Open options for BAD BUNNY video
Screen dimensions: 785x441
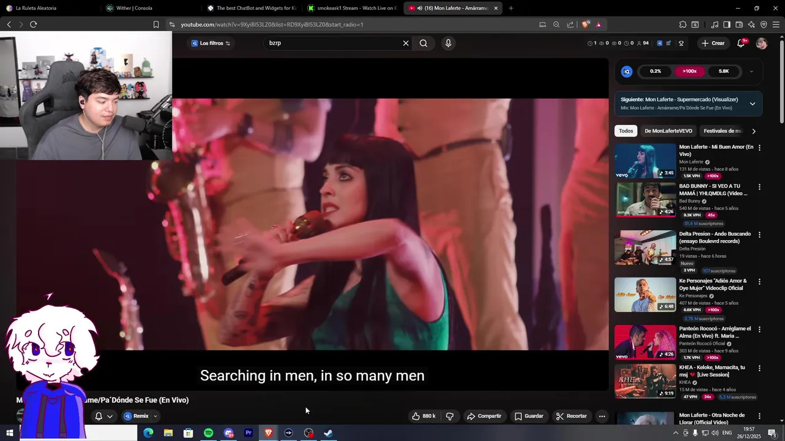[759, 187]
